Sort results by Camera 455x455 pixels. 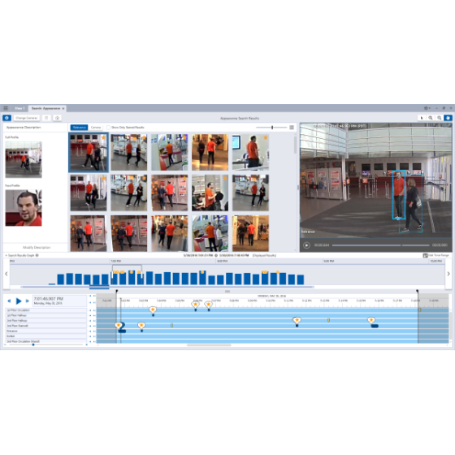pyautogui.click(x=96, y=128)
